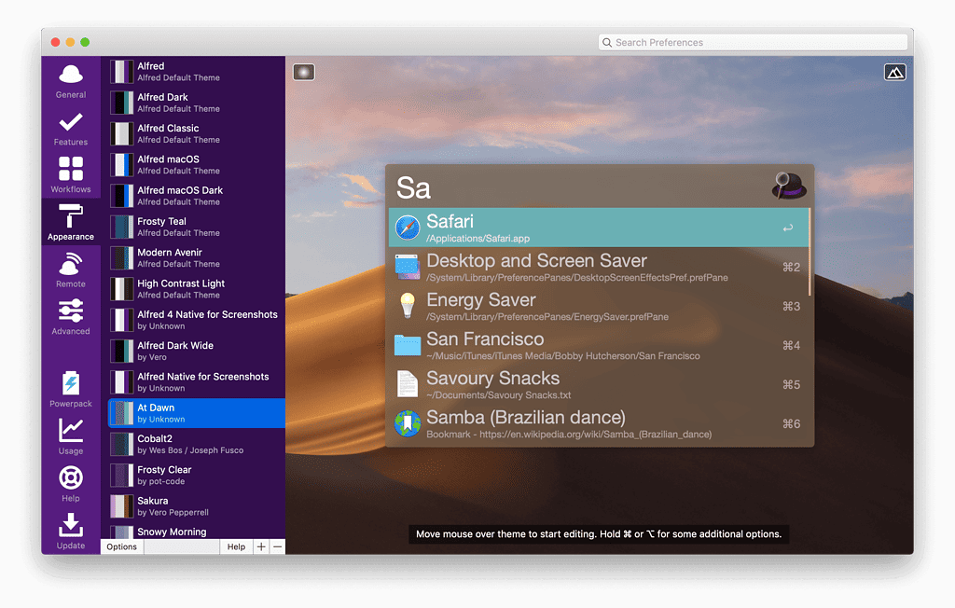Click the Energy Saver light bulb icon

click(x=408, y=306)
